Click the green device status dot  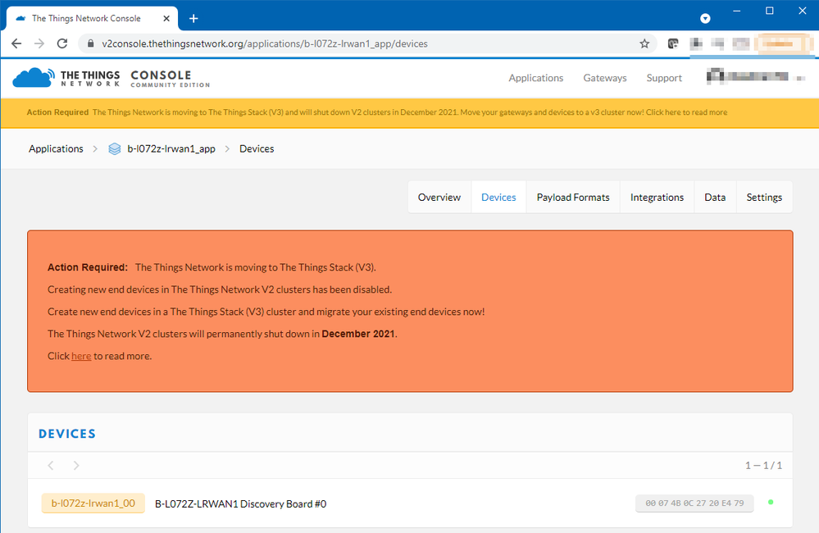point(771,502)
